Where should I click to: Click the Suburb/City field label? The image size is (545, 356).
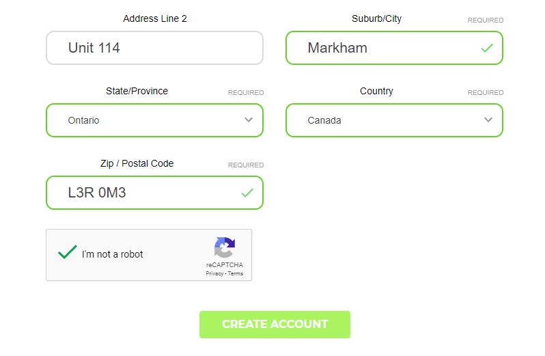pos(376,18)
